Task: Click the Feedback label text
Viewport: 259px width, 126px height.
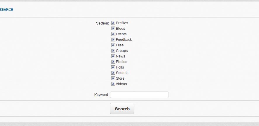Action: click(x=124, y=40)
